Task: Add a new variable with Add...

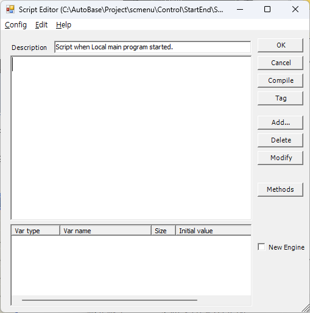Action: click(280, 122)
